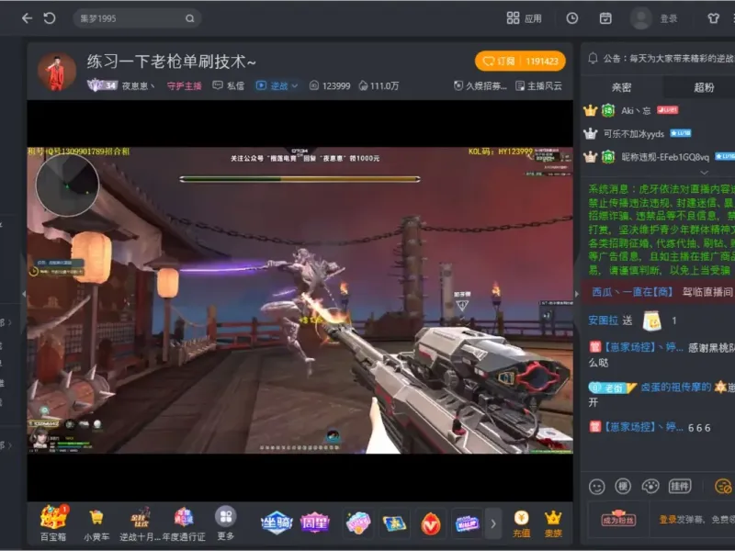Expand the ranking list chevron
The width and height of the screenshot is (735, 551).
[704, 173]
